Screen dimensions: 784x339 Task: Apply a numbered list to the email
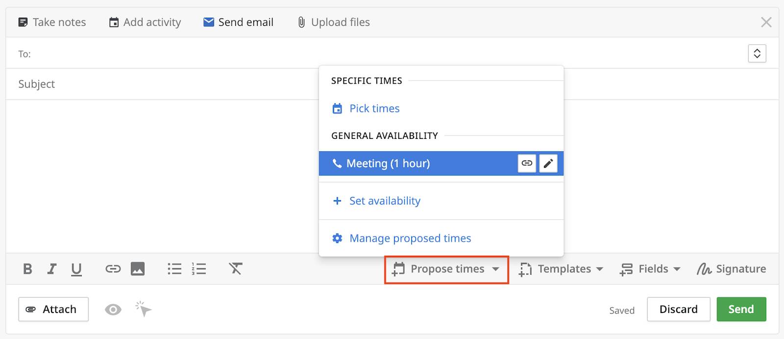tap(199, 269)
